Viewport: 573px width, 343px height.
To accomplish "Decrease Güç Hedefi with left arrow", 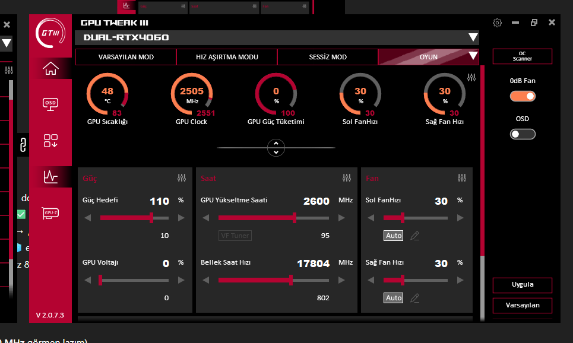I will tap(88, 218).
